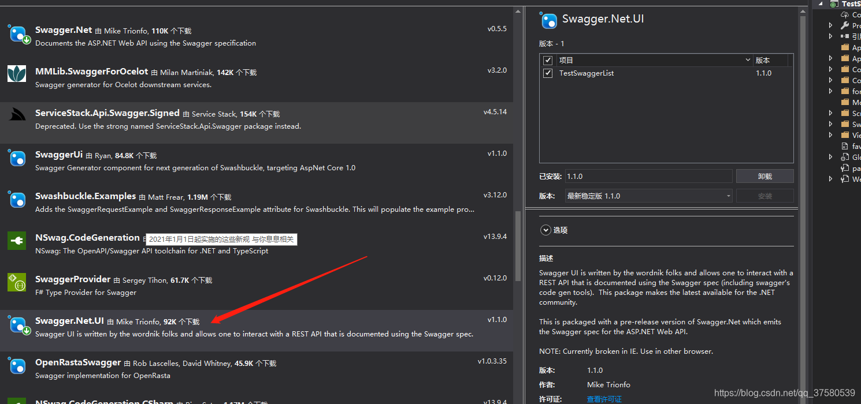Click the config icon beside 'We' file

click(845, 179)
